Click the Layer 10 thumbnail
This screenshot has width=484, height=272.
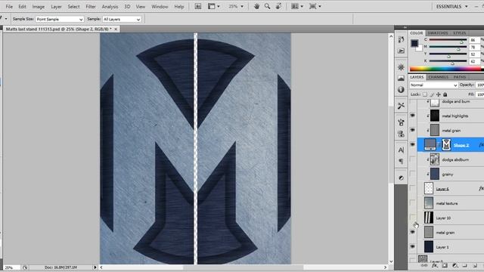pyautogui.click(x=429, y=218)
